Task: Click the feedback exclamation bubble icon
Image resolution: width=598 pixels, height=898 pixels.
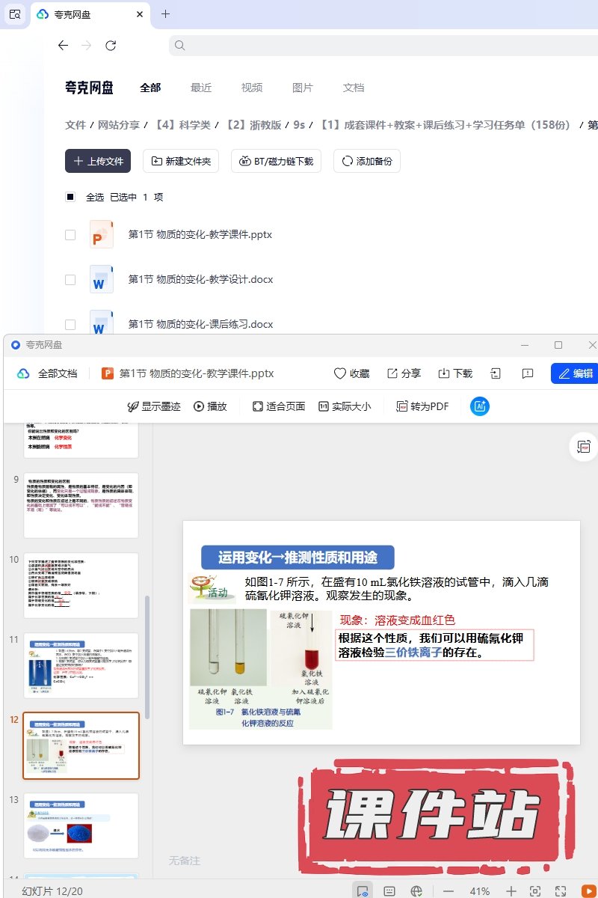Action: coord(528,373)
